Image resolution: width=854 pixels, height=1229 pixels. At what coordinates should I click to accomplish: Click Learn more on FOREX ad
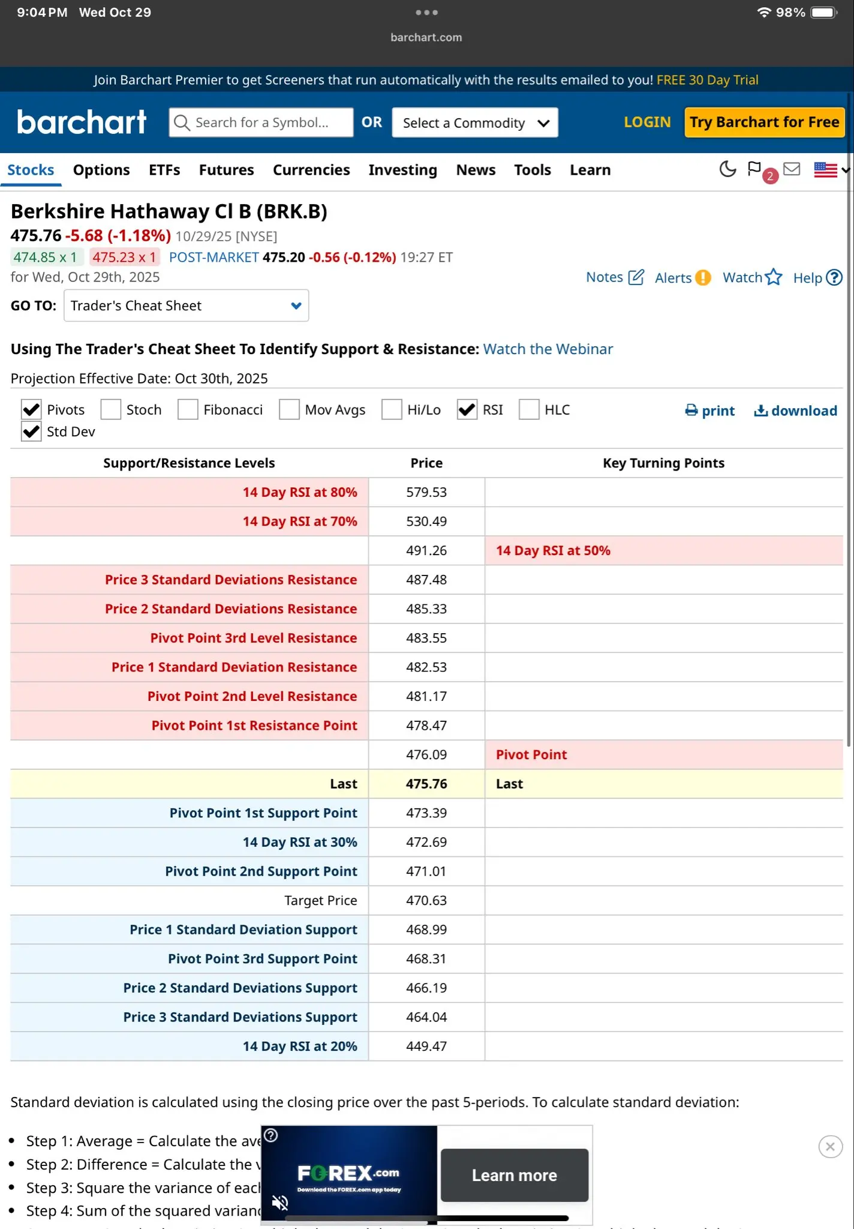[x=515, y=1175]
